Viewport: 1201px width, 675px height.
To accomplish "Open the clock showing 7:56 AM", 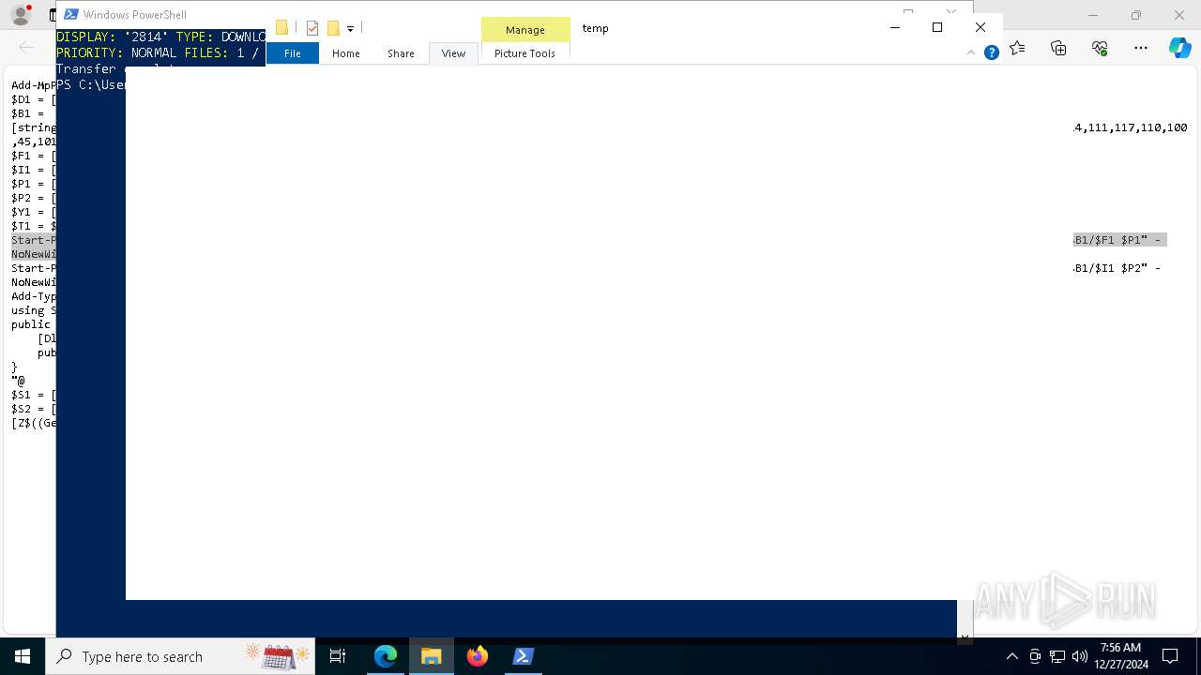I will click(x=1120, y=656).
